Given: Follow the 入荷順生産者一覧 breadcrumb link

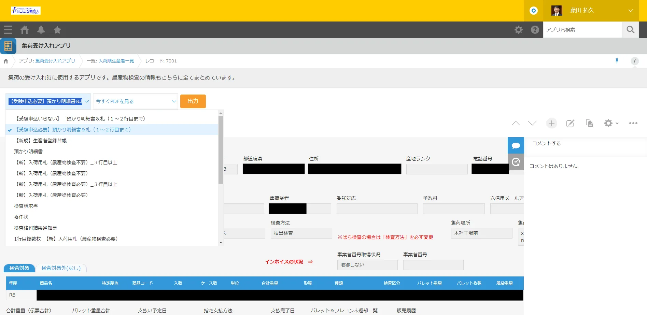Looking at the screenshot, I should [x=116, y=61].
